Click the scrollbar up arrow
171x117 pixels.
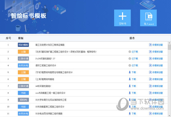[169, 43]
